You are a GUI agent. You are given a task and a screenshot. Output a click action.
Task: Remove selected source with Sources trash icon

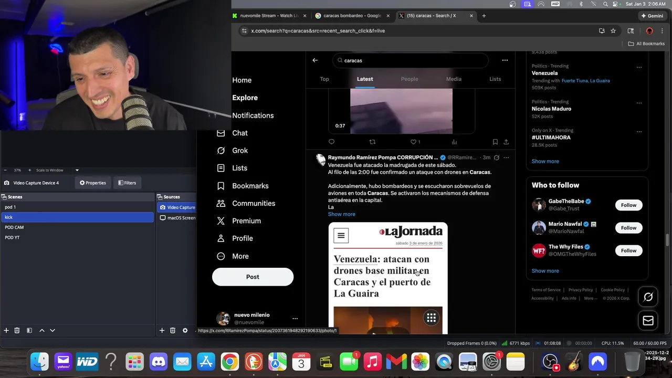click(x=173, y=330)
